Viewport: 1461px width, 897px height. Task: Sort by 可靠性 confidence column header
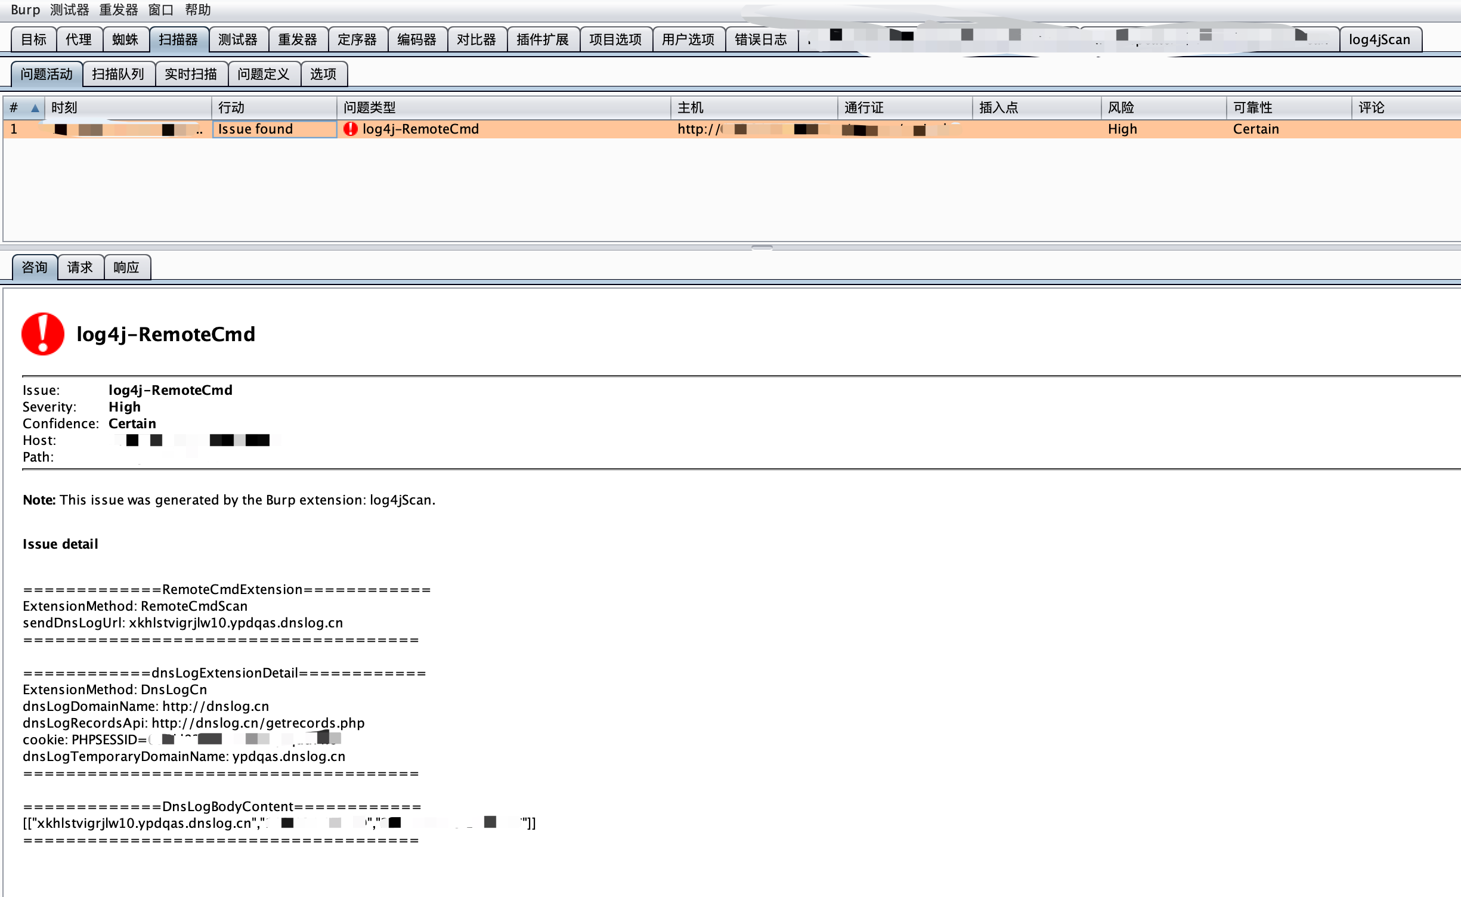pos(1252,108)
